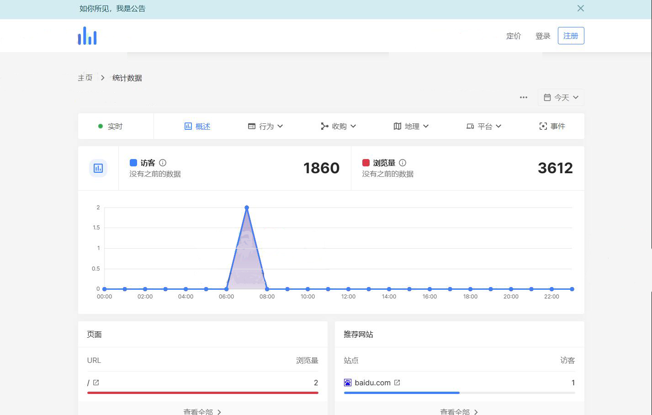The width and height of the screenshot is (652, 415).
Task: Select the 概述 overview tab
Action: [197, 126]
